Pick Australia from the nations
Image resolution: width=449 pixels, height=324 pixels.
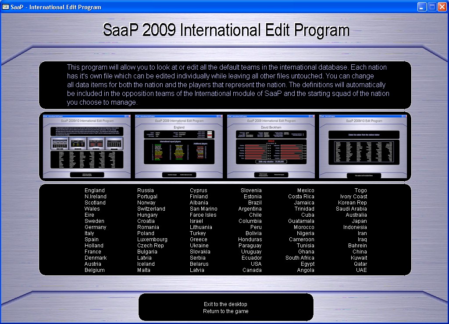point(356,215)
